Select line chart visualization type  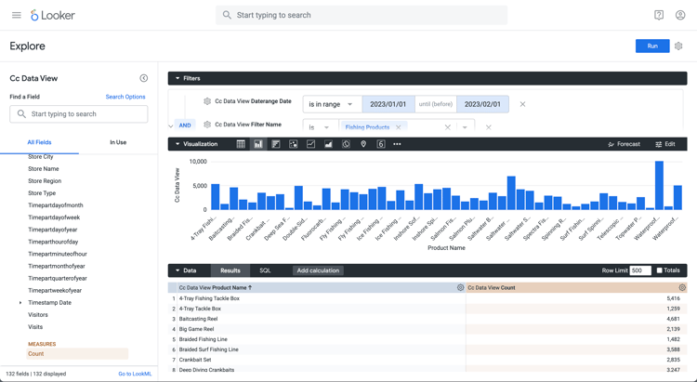coord(310,144)
